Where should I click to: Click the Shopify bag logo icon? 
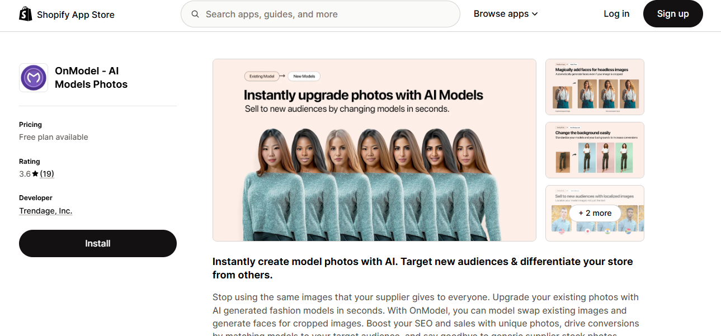(x=26, y=14)
